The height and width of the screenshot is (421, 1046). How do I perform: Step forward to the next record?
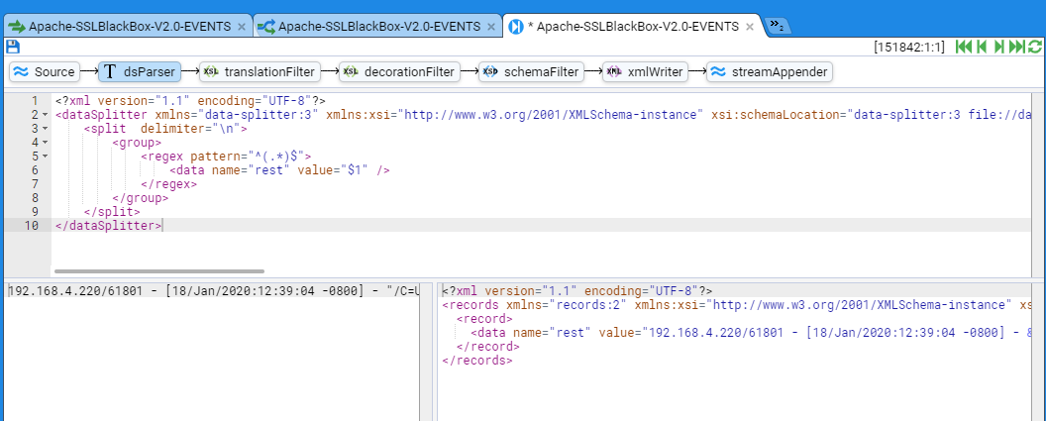(x=999, y=47)
